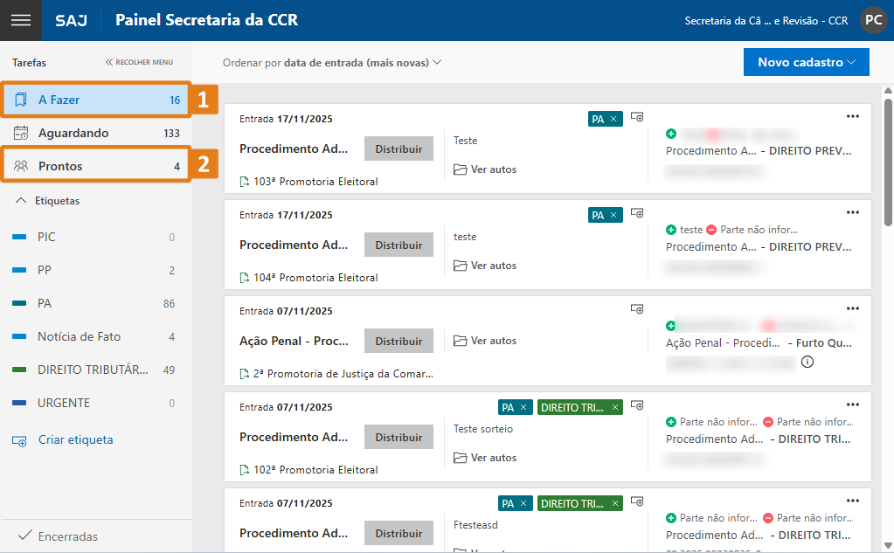Click the Criar etiqueta plus icon

click(x=20, y=440)
